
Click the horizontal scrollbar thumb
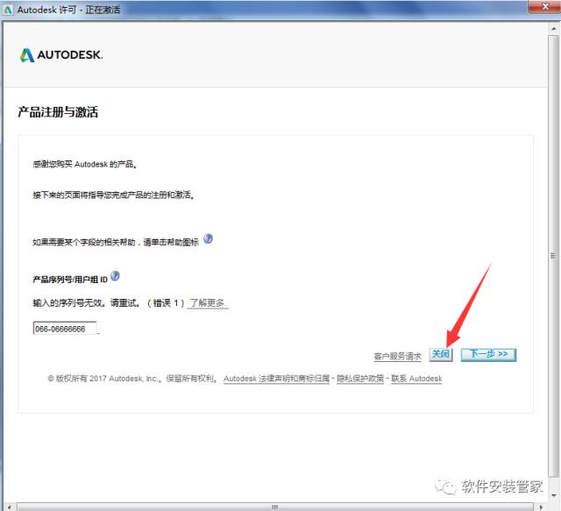click(275, 506)
